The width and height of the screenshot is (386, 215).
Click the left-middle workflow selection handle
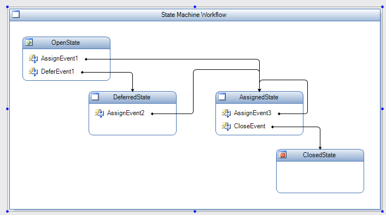point(8,109)
